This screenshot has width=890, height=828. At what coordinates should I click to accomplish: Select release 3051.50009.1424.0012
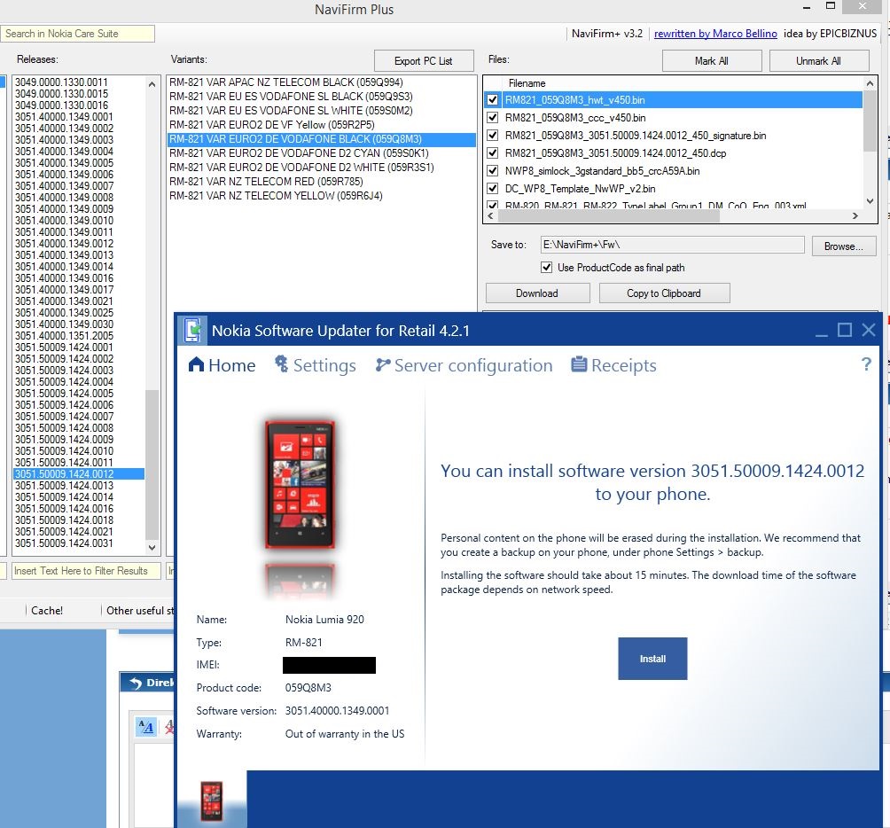click(79, 474)
